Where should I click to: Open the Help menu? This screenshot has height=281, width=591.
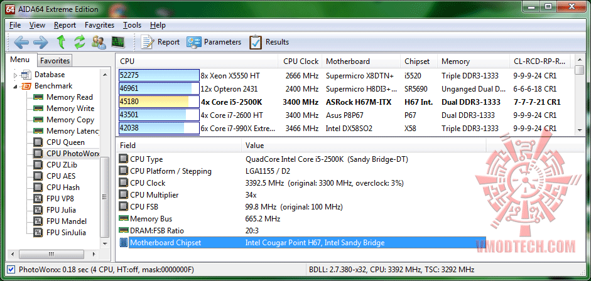(x=158, y=25)
